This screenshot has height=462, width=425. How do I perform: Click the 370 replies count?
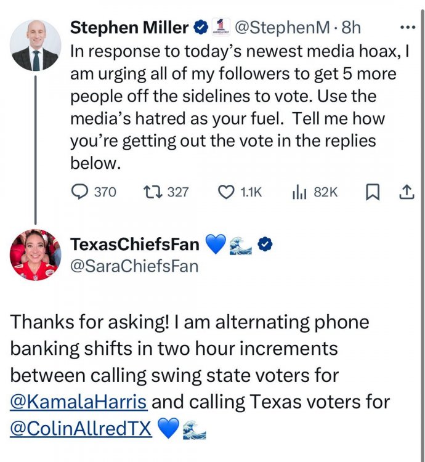[105, 192]
